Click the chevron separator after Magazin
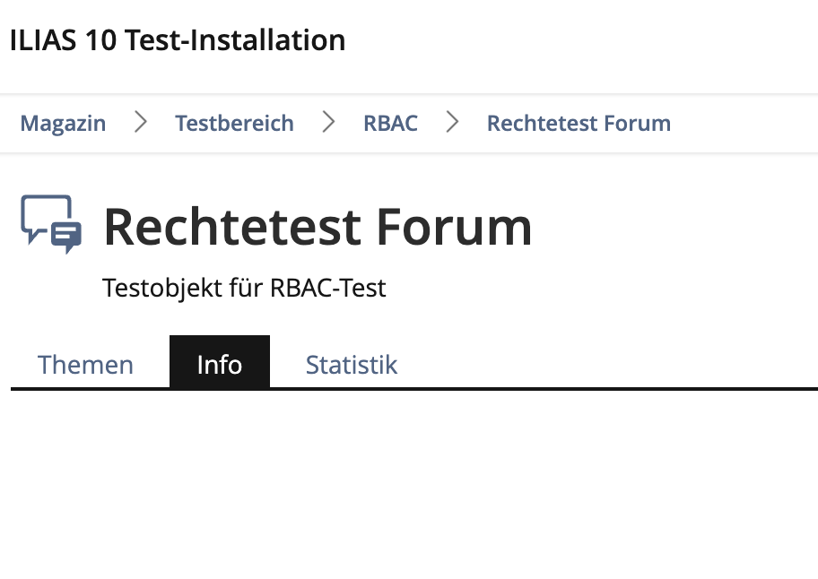 (141, 123)
